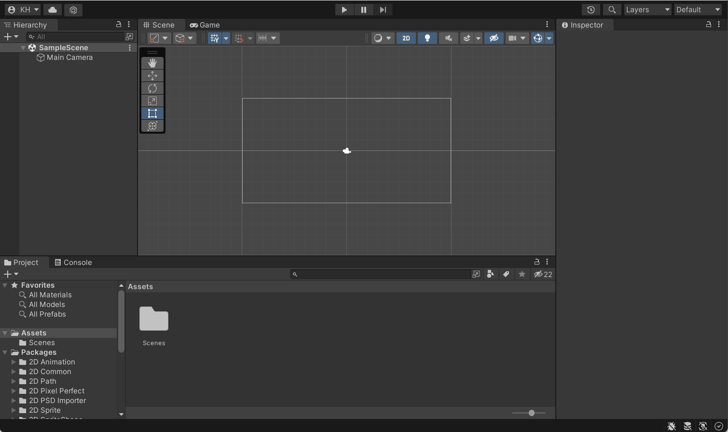Open gizmos dropdown arrow
The image size is (728, 432).
549,38
